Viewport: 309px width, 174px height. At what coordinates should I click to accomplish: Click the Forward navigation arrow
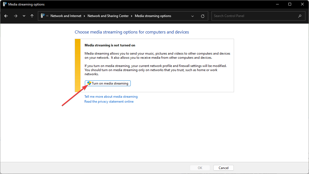point(15,16)
